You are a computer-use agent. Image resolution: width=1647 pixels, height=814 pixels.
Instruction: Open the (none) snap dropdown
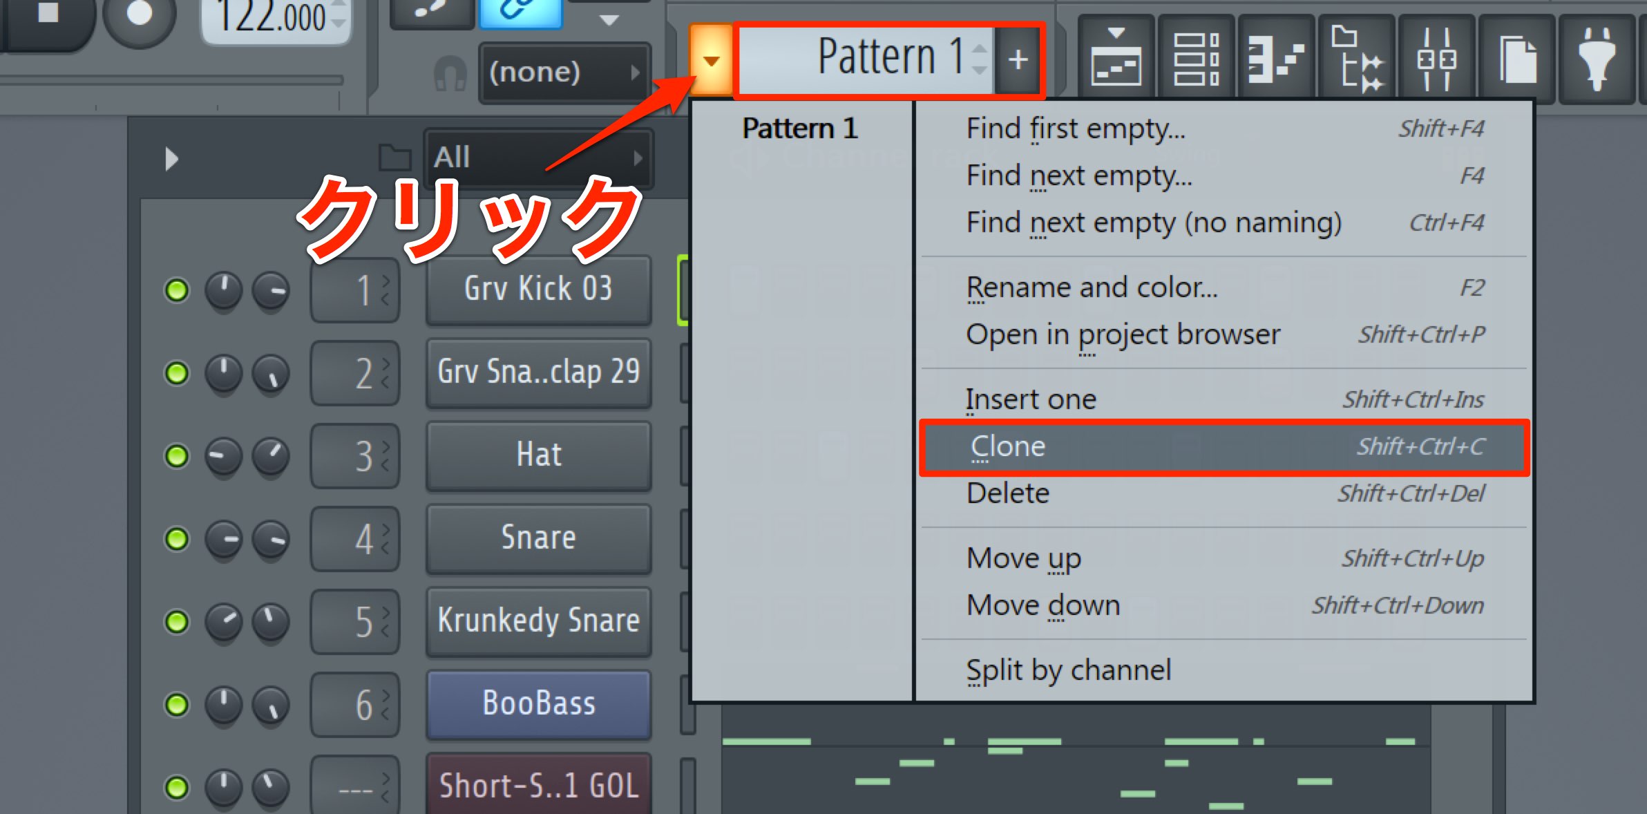564,72
